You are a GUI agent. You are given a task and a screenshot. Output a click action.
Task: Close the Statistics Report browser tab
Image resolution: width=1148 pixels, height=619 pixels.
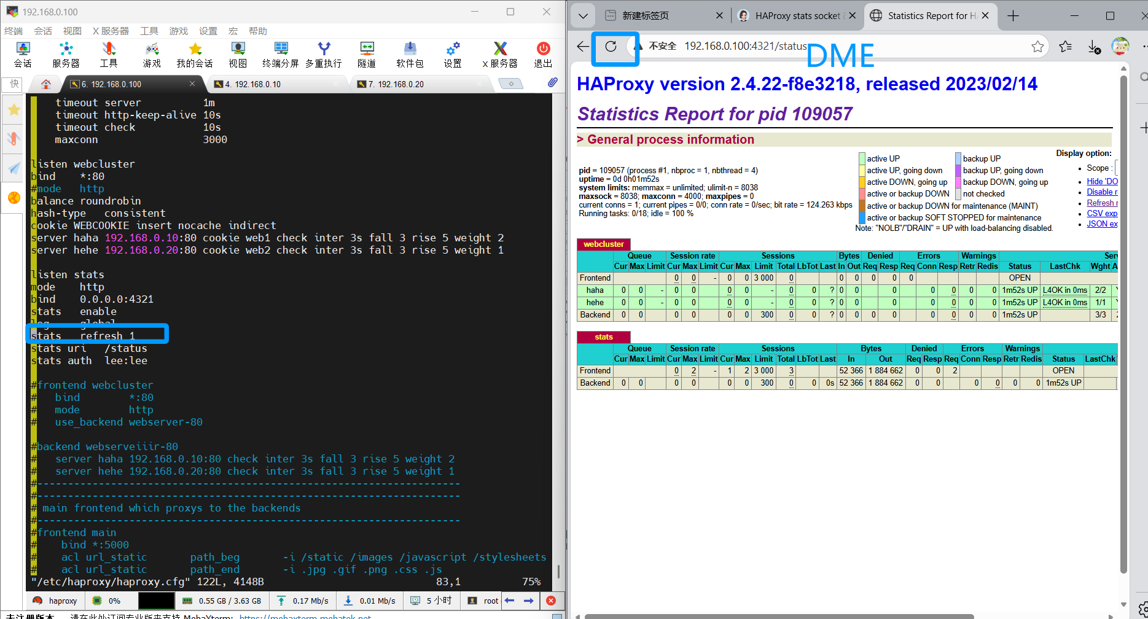click(x=985, y=16)
